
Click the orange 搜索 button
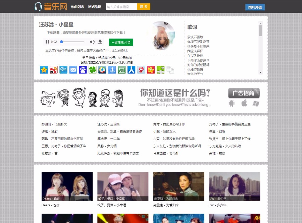[x=144, y=7]
